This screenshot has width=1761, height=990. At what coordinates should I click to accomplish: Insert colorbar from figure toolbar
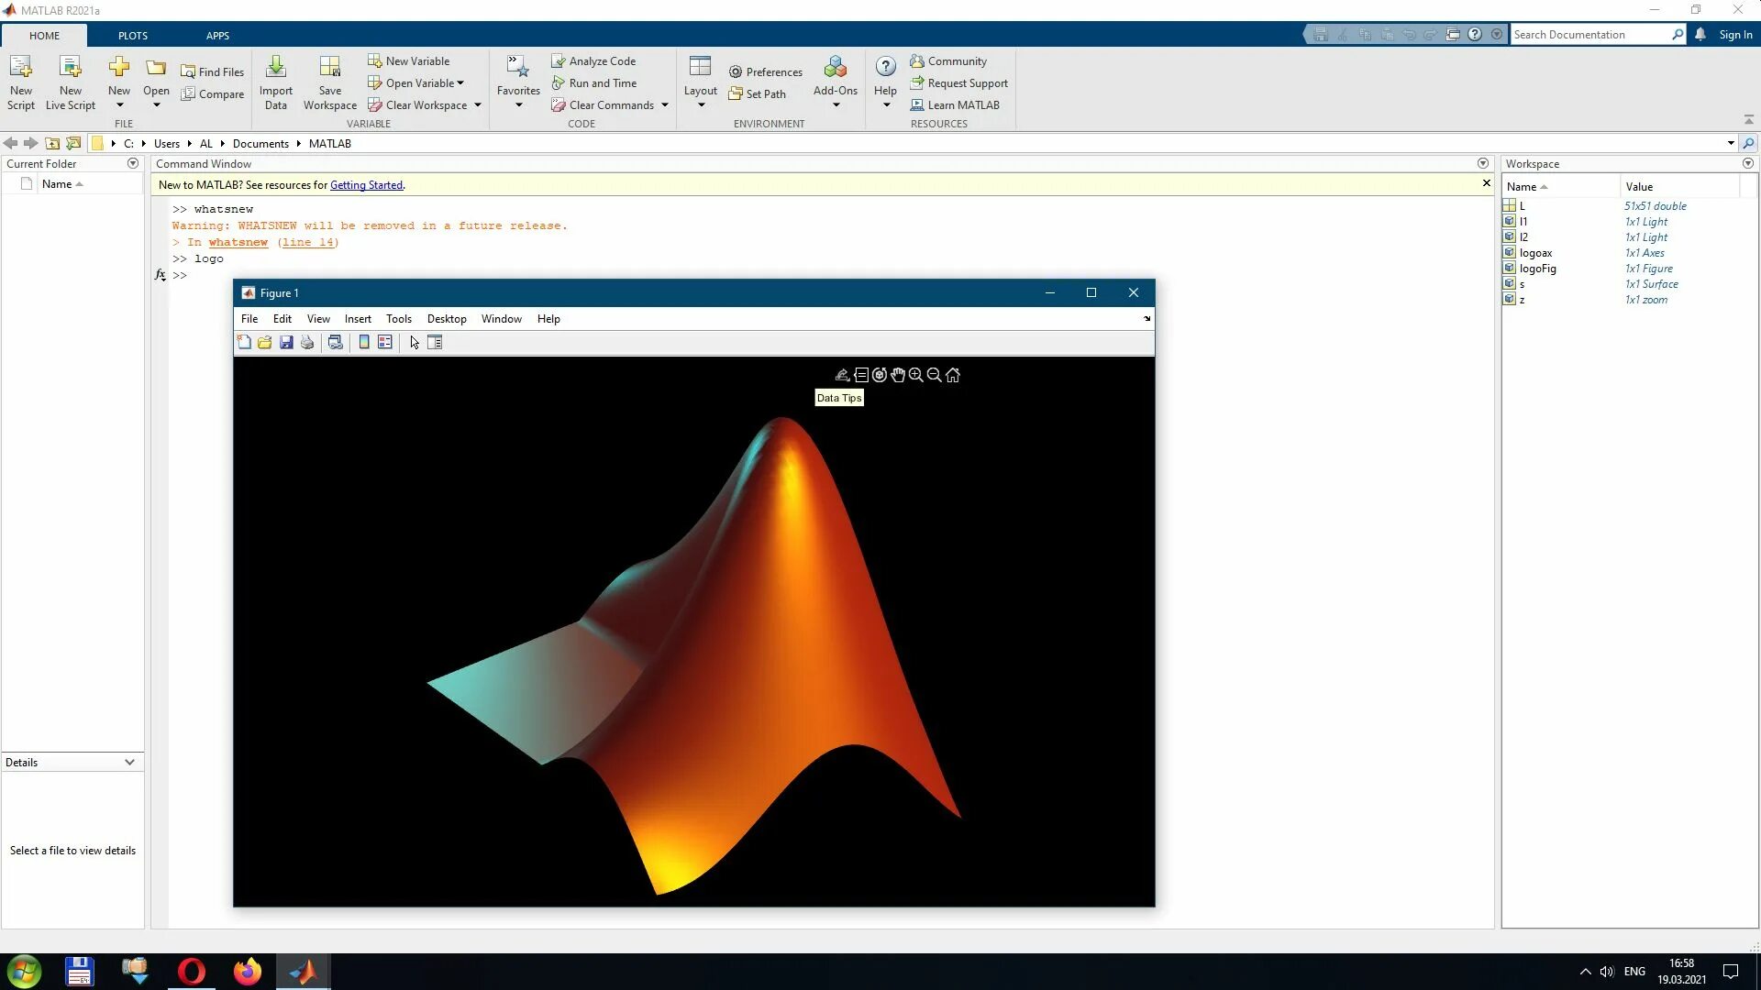point(364,342)
